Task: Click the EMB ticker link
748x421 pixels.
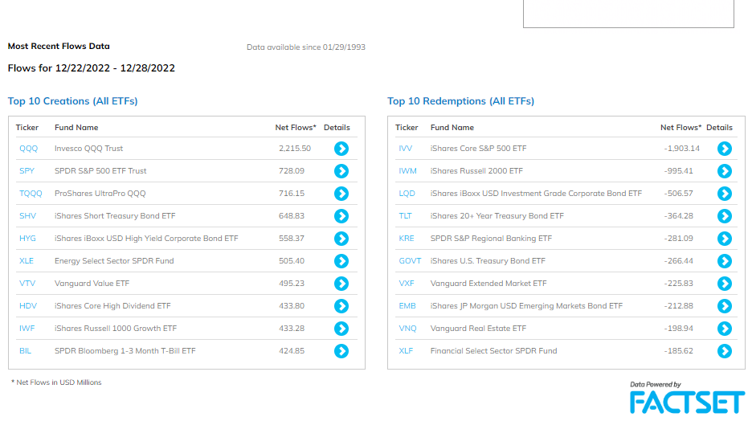Action: pos(407,305)
